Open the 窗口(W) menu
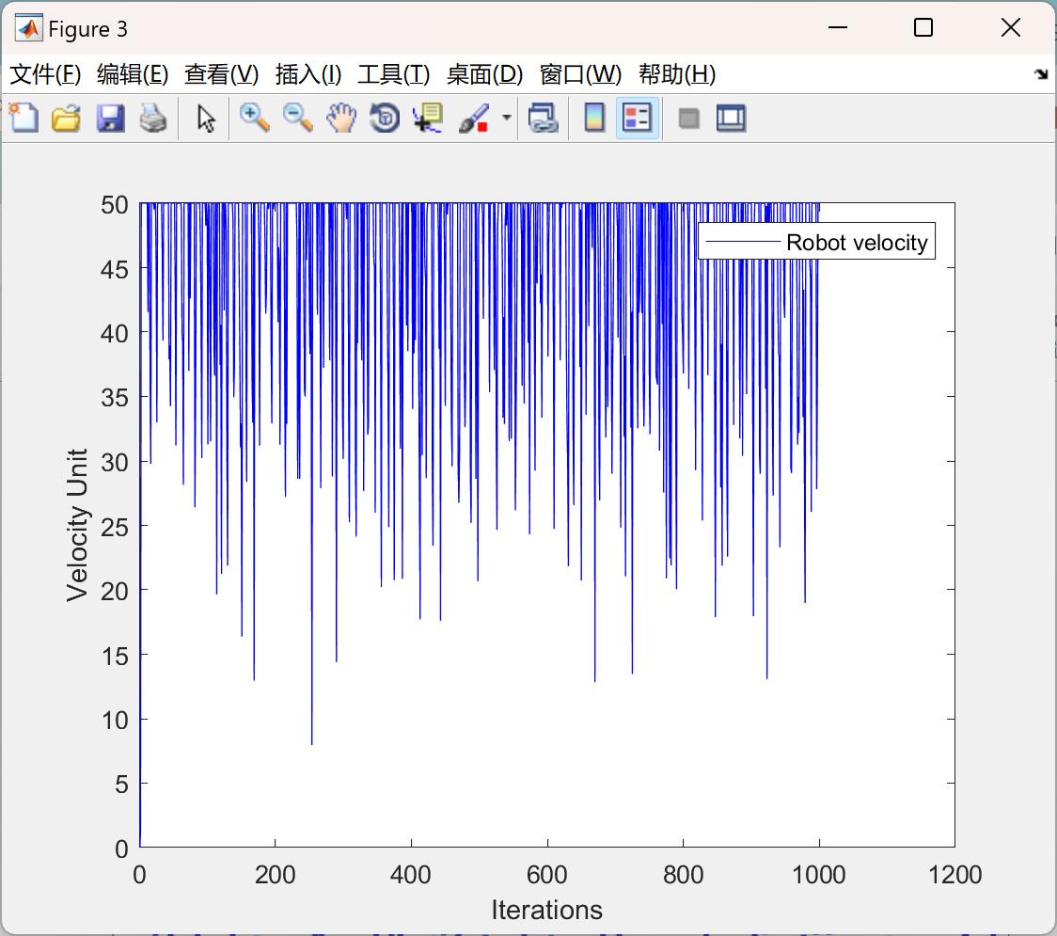The image size is (1057, 936). point(580,74)
